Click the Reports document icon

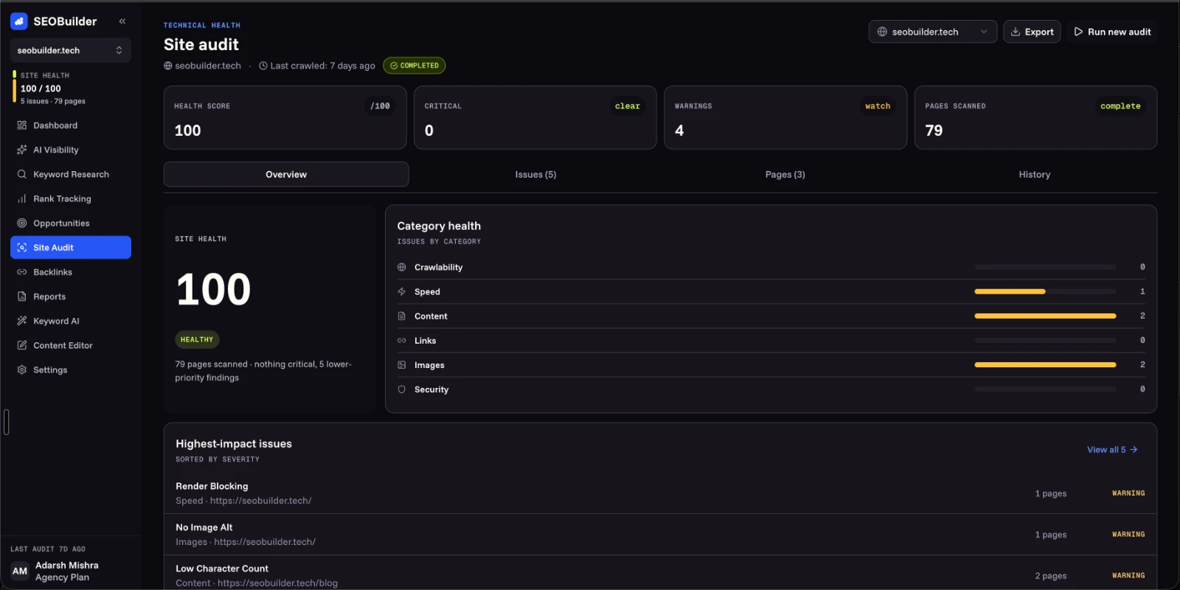point(22,296)
